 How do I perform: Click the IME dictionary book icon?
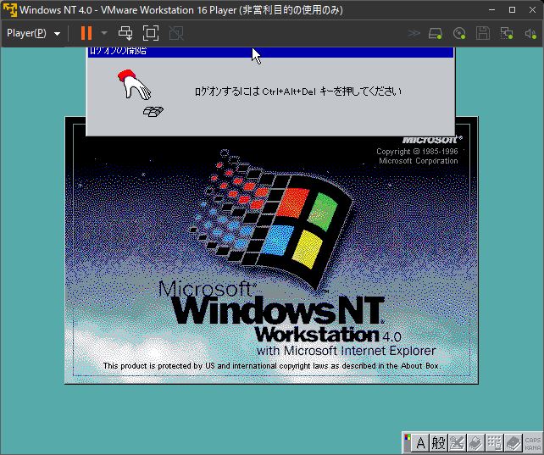pyautogui.click(x=513, y=443)
